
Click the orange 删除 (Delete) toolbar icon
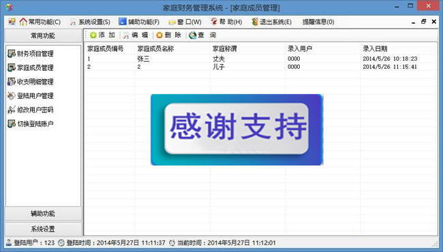pyautogui.click(x=159, y=35)
